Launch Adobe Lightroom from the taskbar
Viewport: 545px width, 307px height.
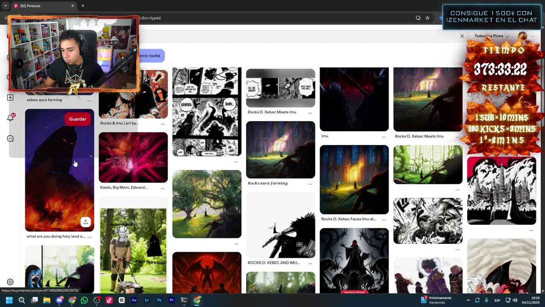[147, 300]
